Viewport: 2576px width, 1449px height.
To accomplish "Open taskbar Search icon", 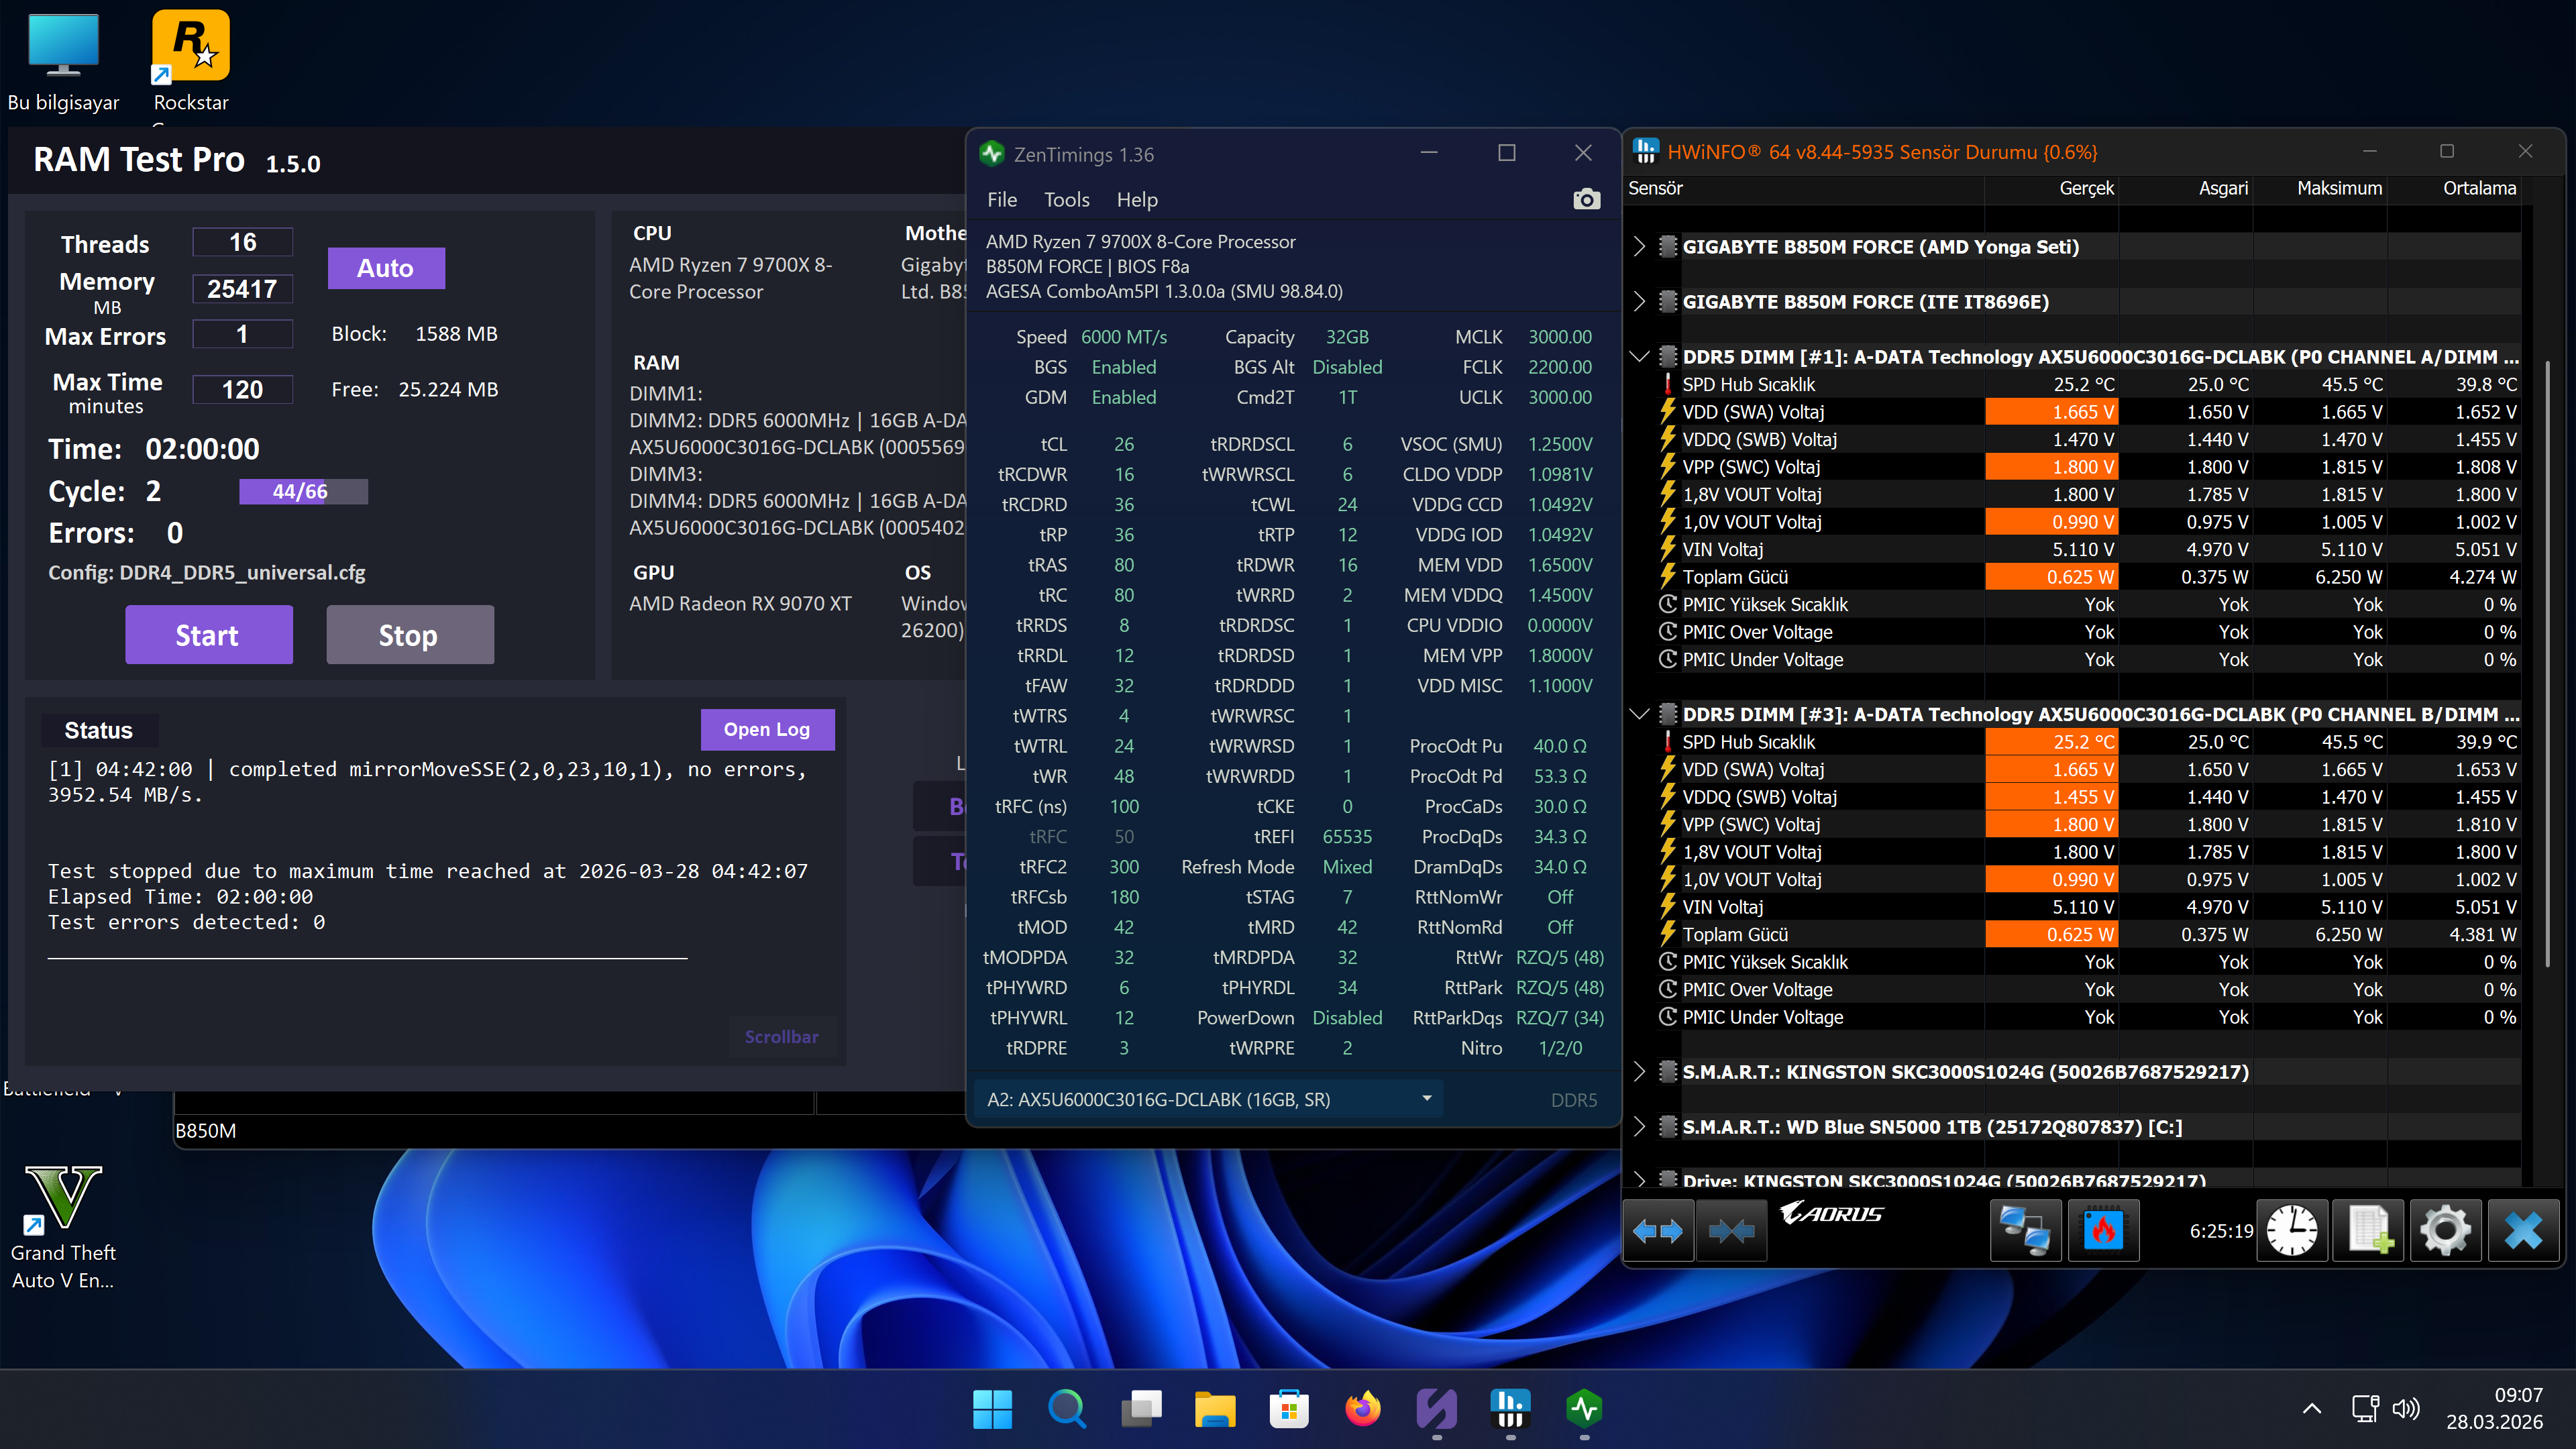I will (x=1067, y=1410).
